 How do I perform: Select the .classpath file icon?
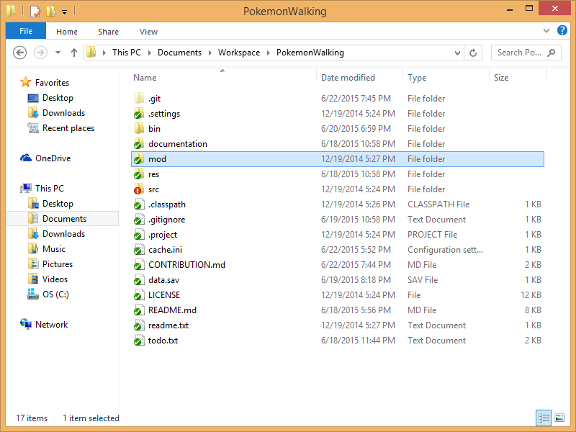139,204
